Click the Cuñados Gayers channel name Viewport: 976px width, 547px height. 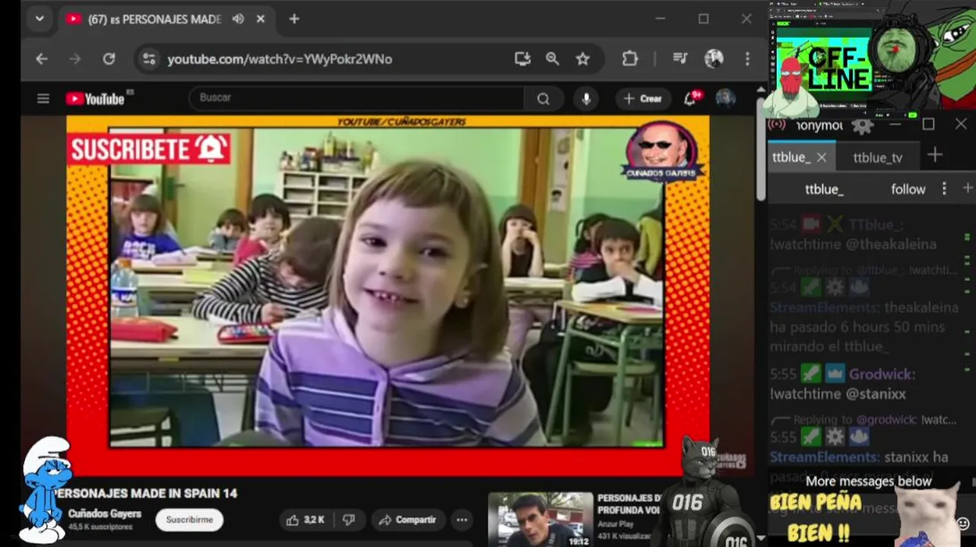click(105, 514)
